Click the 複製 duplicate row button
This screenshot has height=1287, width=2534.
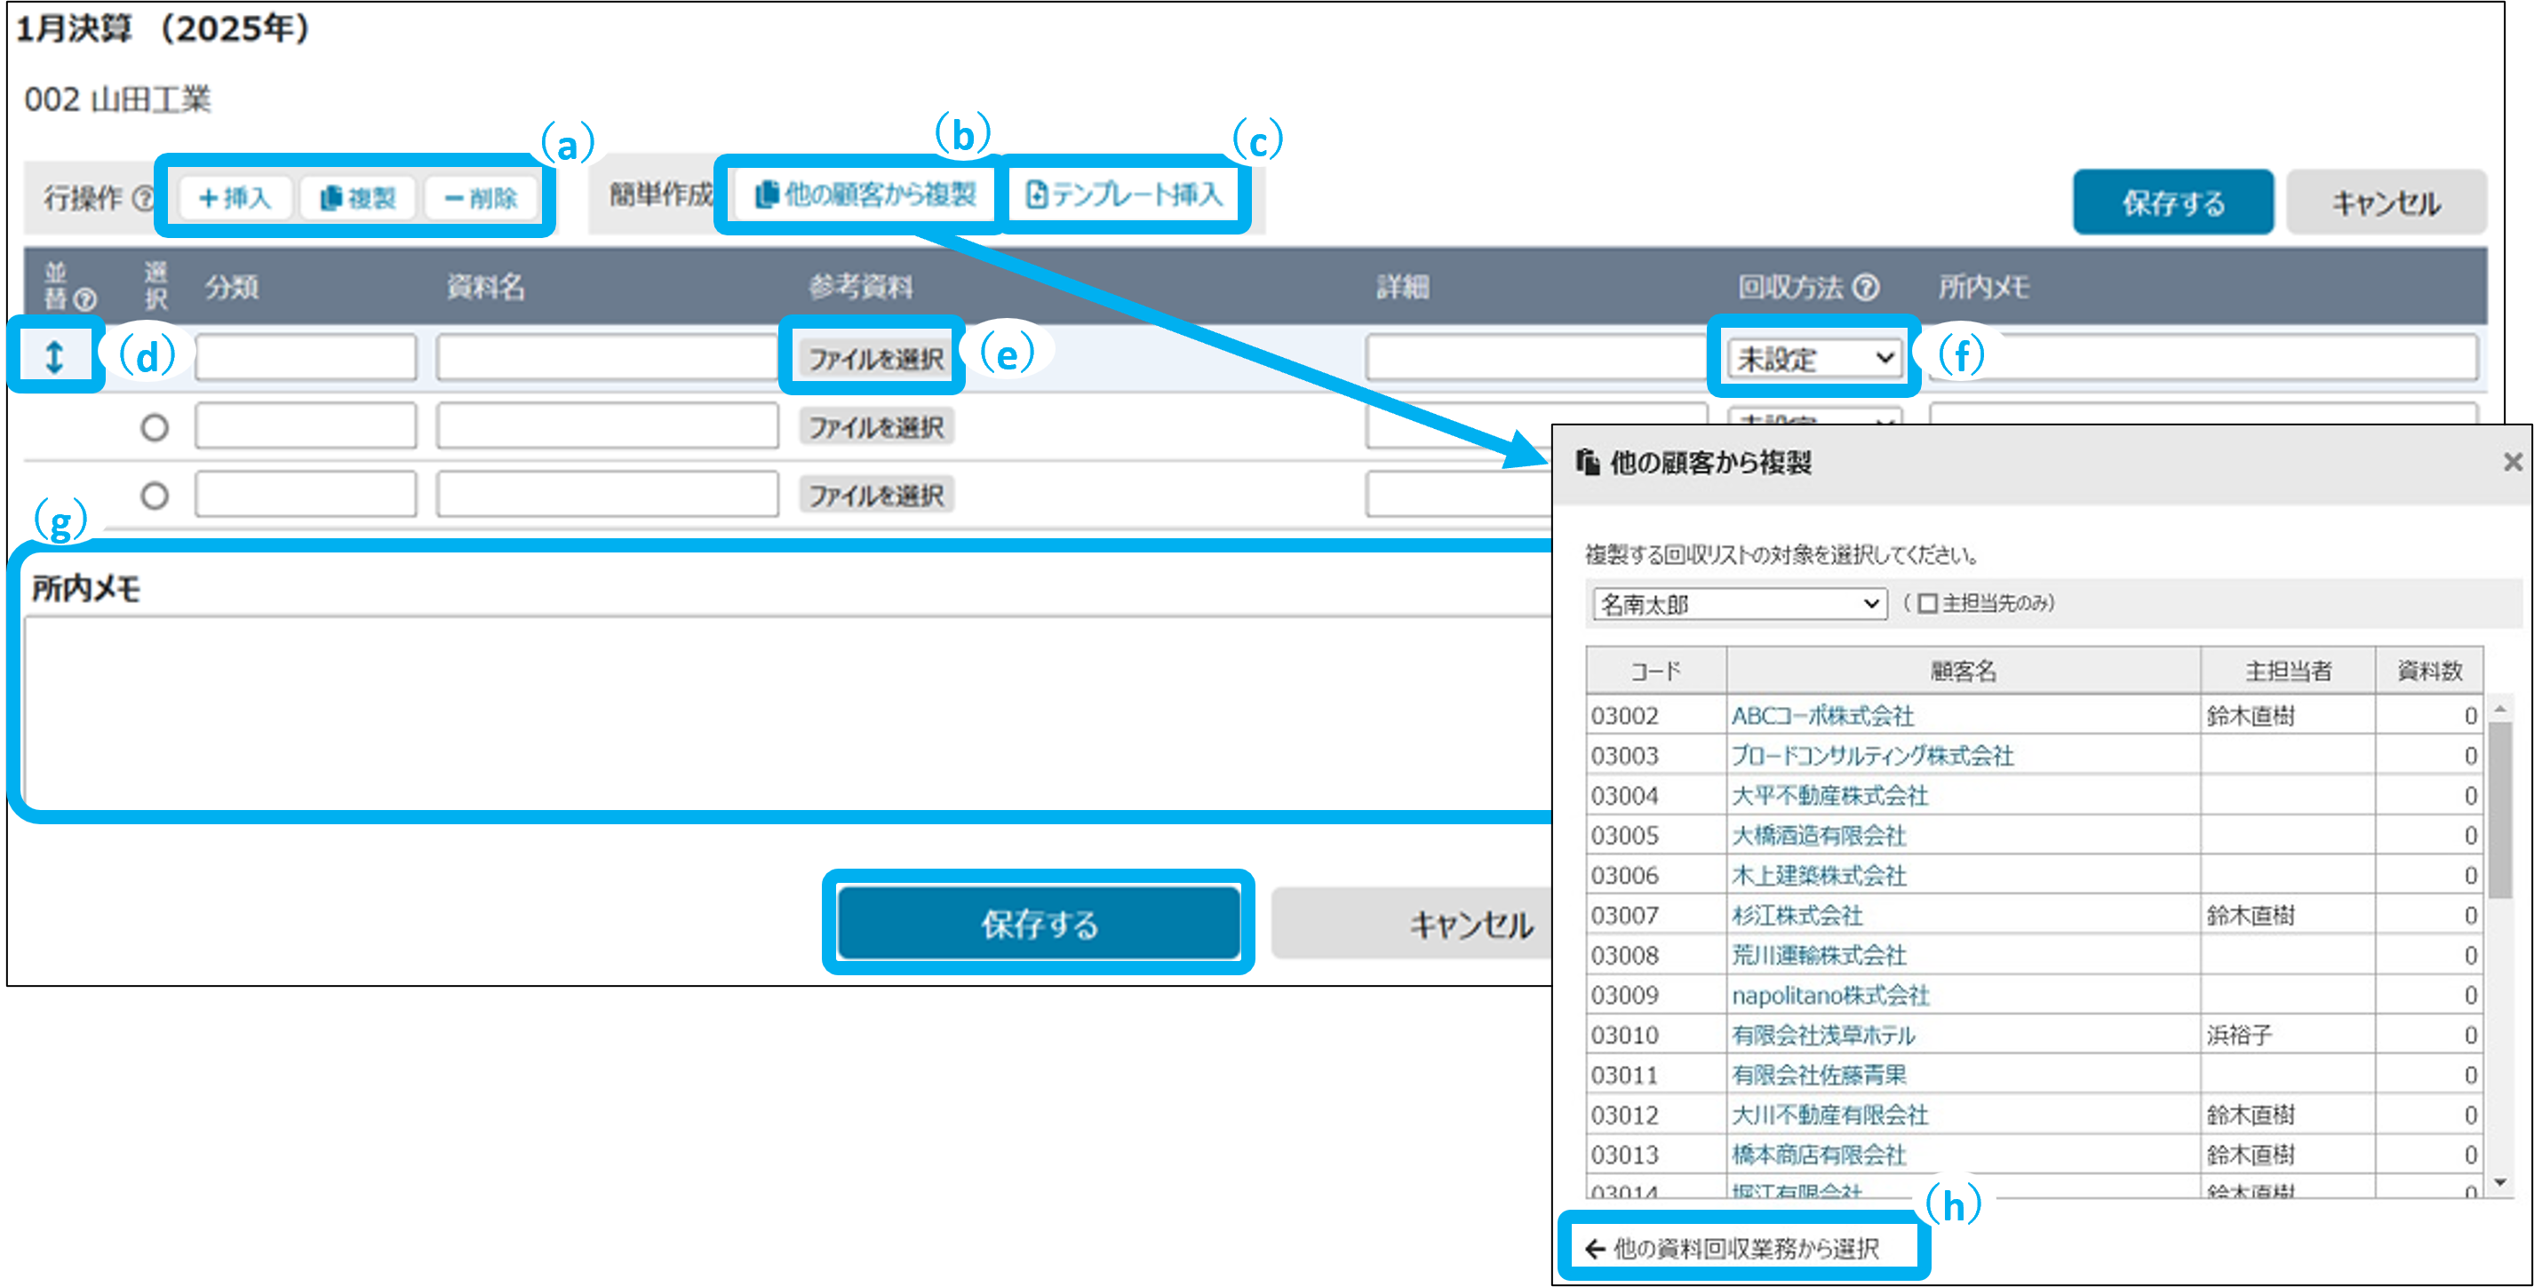click(x=358, y=197)
